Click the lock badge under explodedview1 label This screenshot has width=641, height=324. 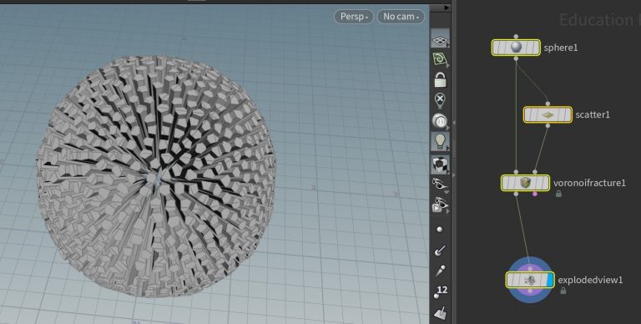(563, 291)
